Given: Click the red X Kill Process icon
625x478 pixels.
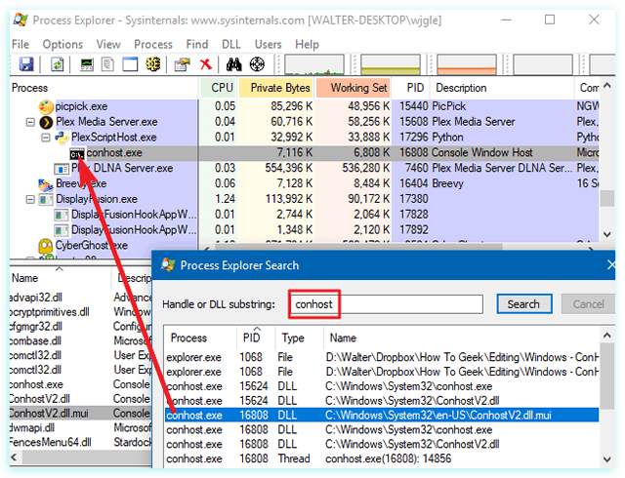Looking at the screenshot, I should 206,64.
